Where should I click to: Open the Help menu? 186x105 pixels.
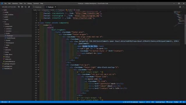[42, 3]
